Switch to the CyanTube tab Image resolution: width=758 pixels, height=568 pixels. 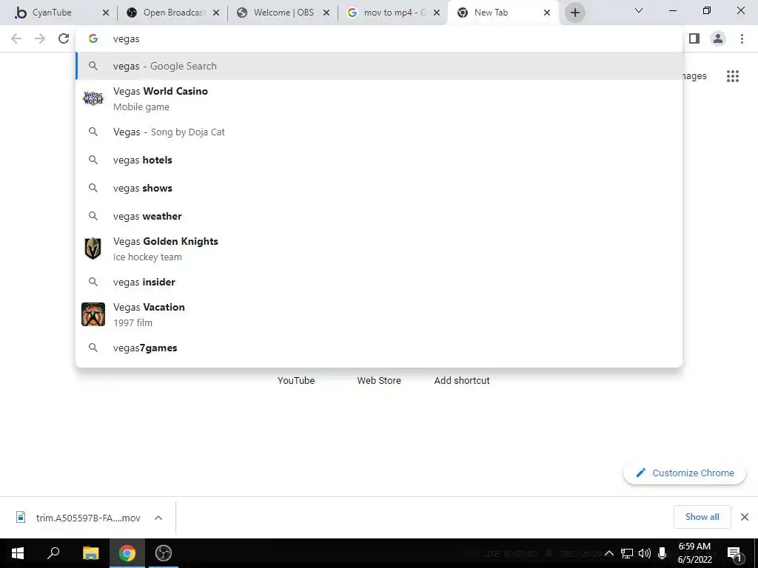click(x=61, y=13)
